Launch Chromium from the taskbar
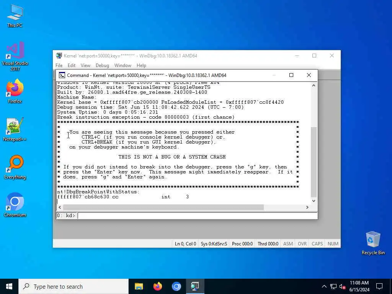Image resolution: width=392 pixels, height=294 pixels. tap(176, 286)
